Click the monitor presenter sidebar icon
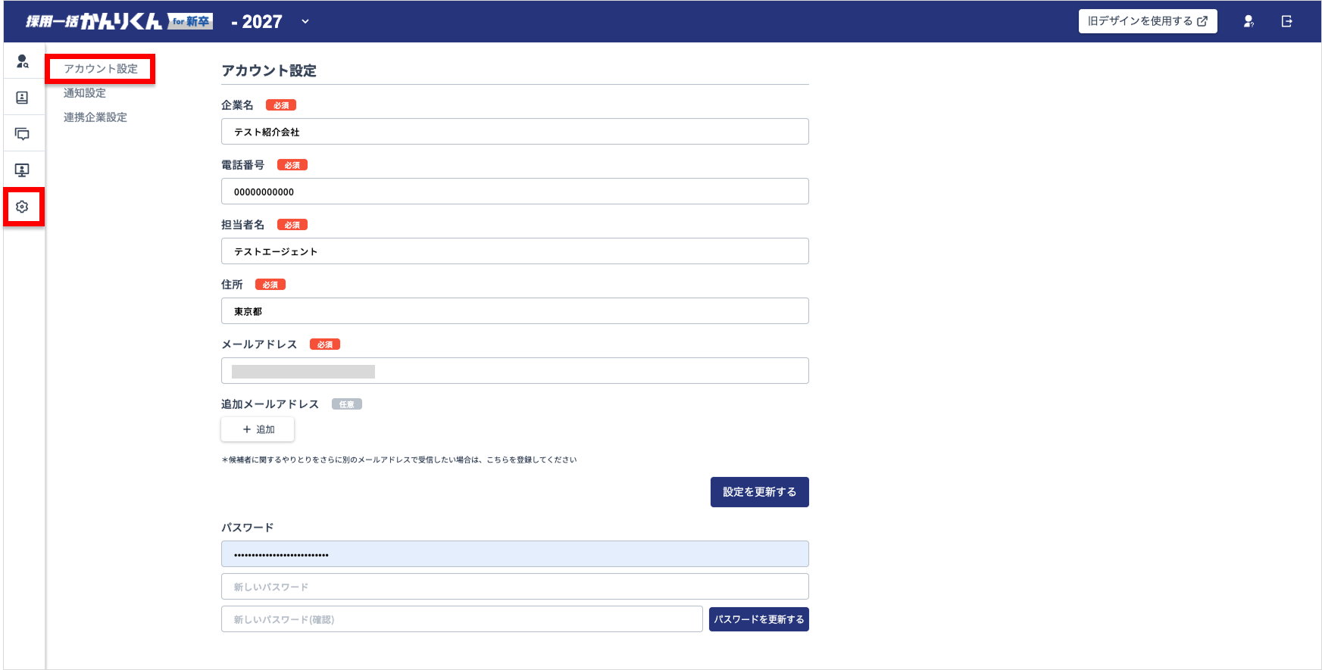Screen dimensions: 1322x670 tap(22, 170)
